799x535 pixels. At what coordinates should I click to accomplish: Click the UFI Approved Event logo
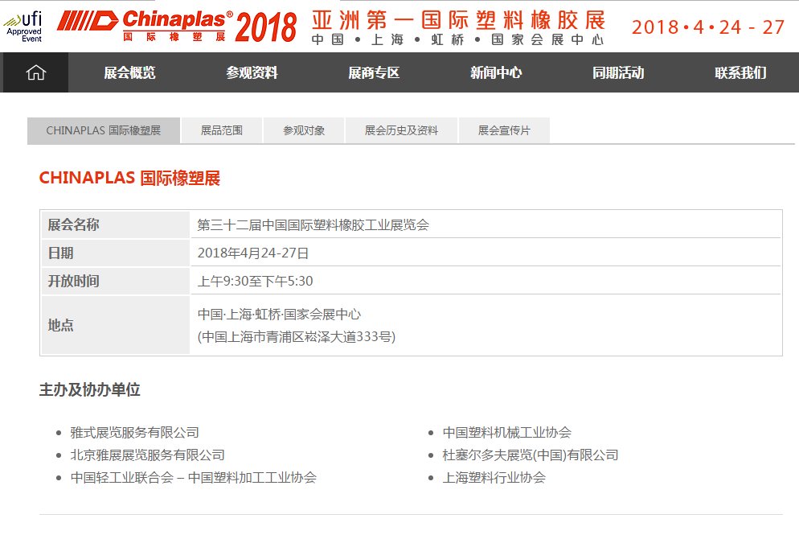[24, 26]
